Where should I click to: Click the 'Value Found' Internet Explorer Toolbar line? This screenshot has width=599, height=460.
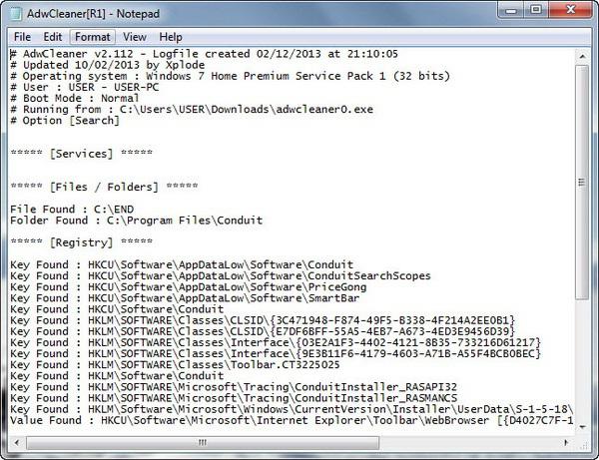tap(292, 420)
